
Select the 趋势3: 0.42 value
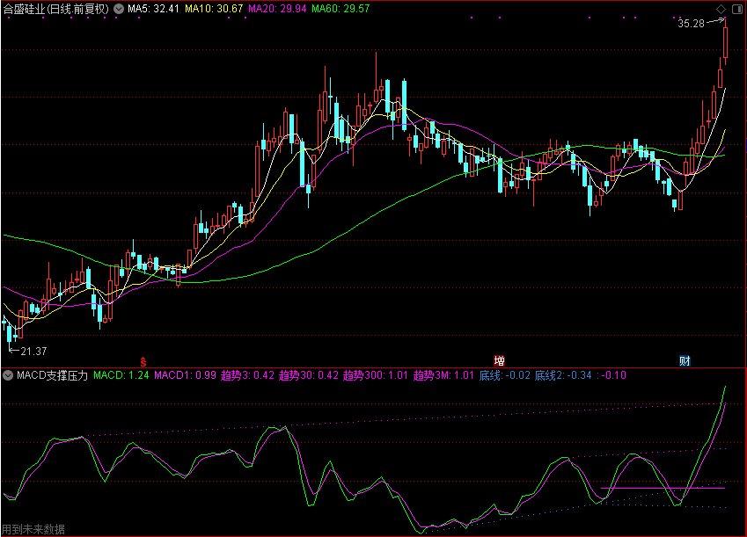pos(248,375)
